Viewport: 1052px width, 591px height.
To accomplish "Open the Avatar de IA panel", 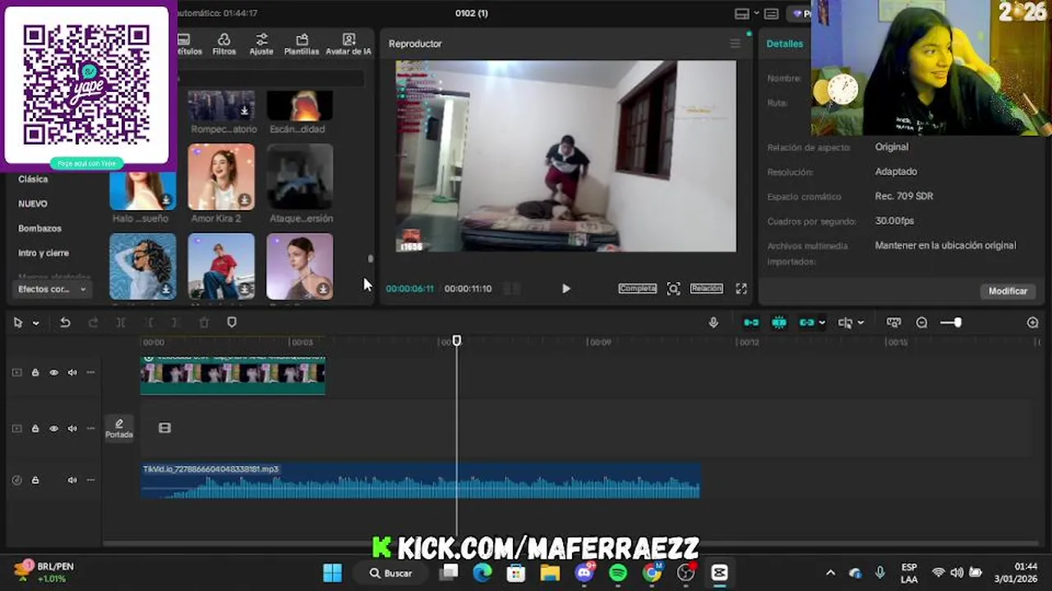I will pos(348,44).
